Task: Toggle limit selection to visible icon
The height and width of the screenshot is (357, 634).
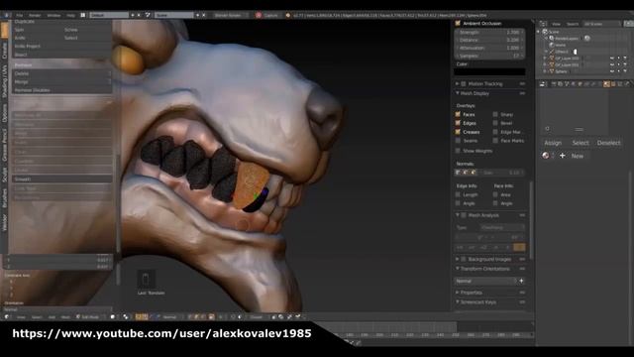Action: click(x=211, y=317)
